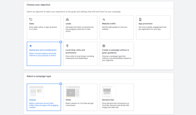Choose the Leads objective title
196x115 pixels.
pos(68,24)
